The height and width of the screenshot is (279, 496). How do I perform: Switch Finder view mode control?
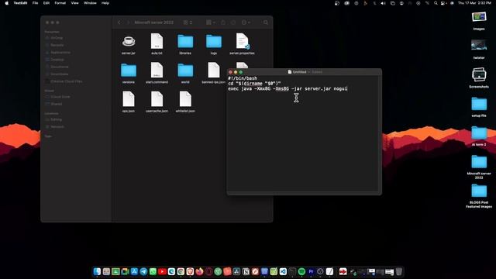click(188, 22)
